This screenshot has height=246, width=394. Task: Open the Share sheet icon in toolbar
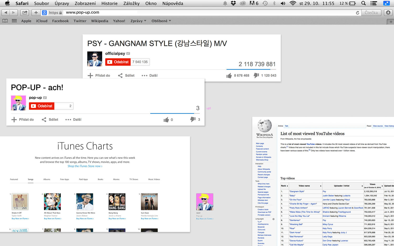coord(25,13)
